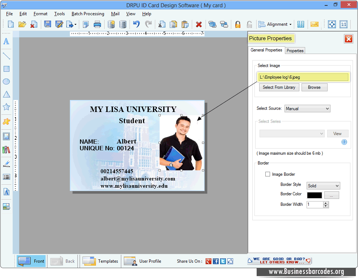Switch to the Front card side
Screen dimensions: 358x279
click(31, 261)
